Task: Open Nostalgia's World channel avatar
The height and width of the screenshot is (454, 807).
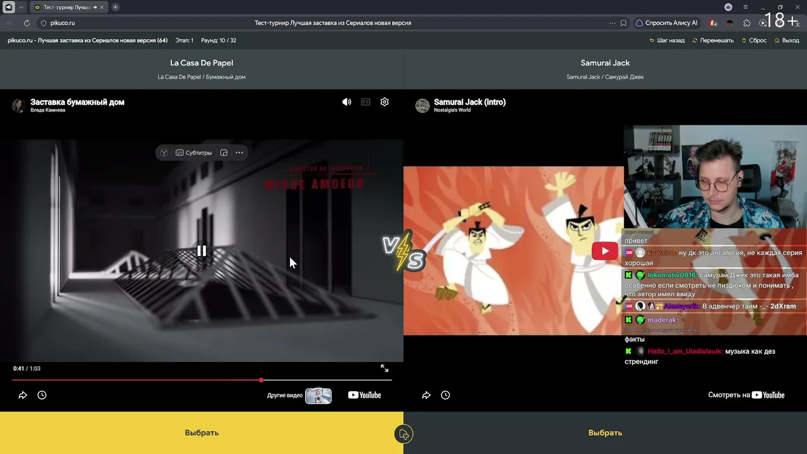Action: pyautogui.click(x=422, y=105)
